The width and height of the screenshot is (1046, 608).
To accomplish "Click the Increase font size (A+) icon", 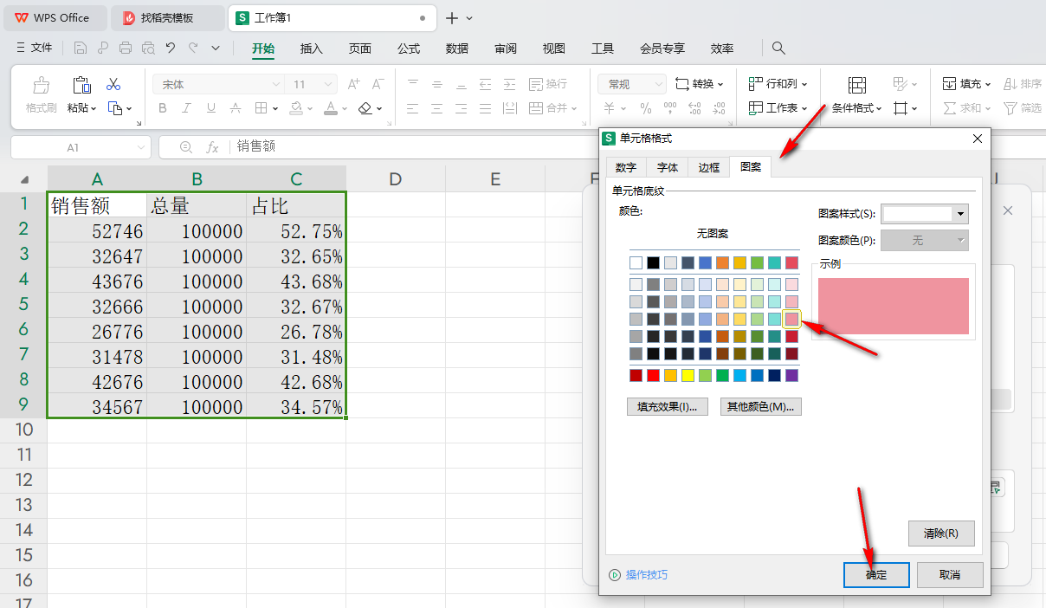I will click(353, 84).
